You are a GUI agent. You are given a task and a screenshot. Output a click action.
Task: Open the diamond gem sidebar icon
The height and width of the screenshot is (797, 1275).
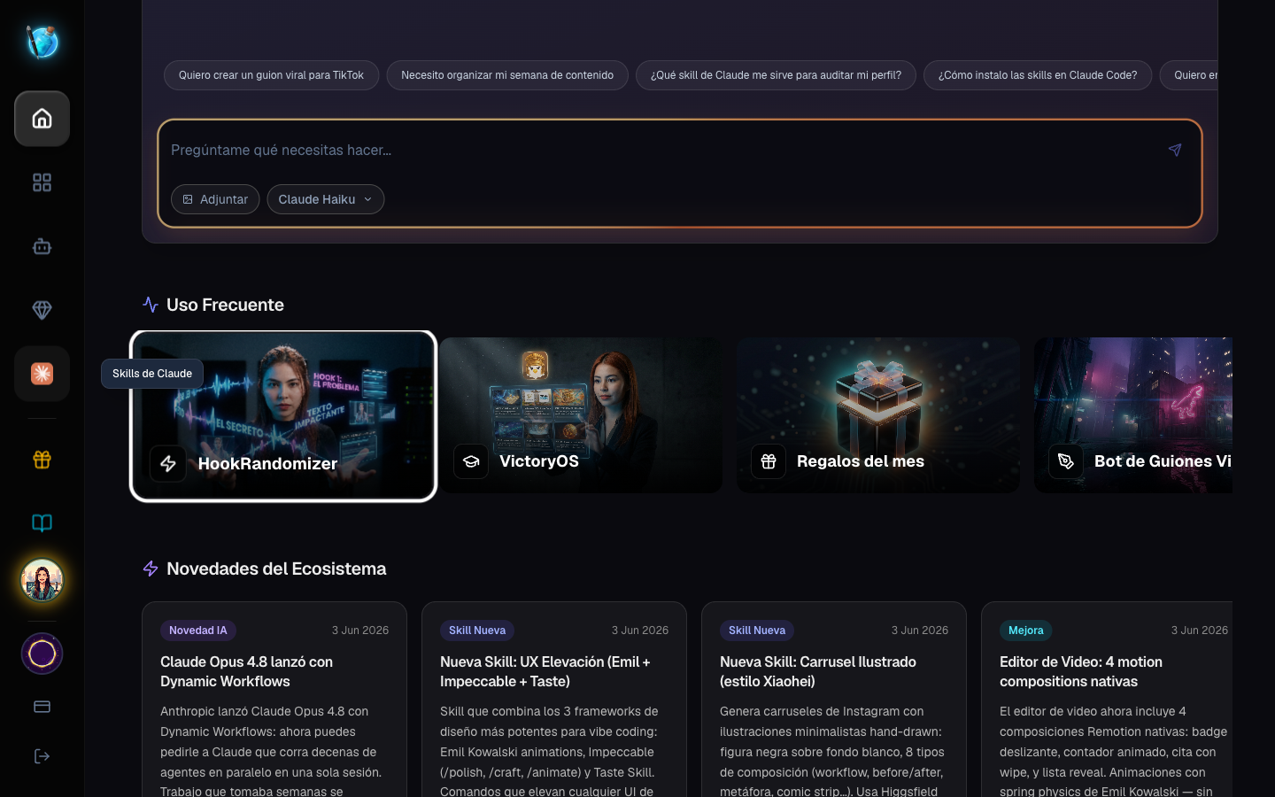[42, 310]
